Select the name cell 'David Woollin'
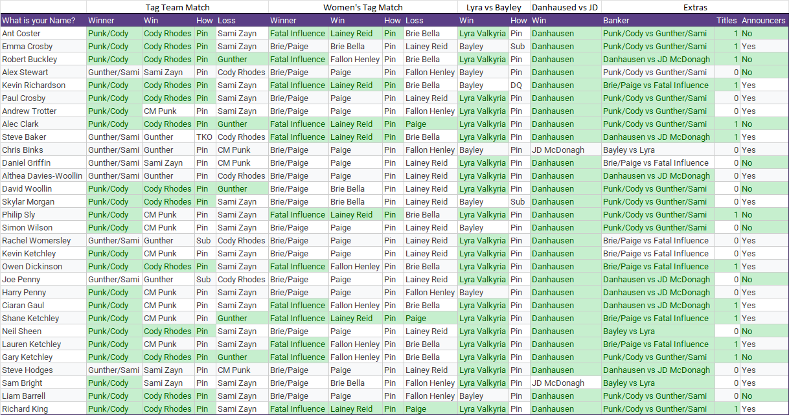 coord(43,188)
